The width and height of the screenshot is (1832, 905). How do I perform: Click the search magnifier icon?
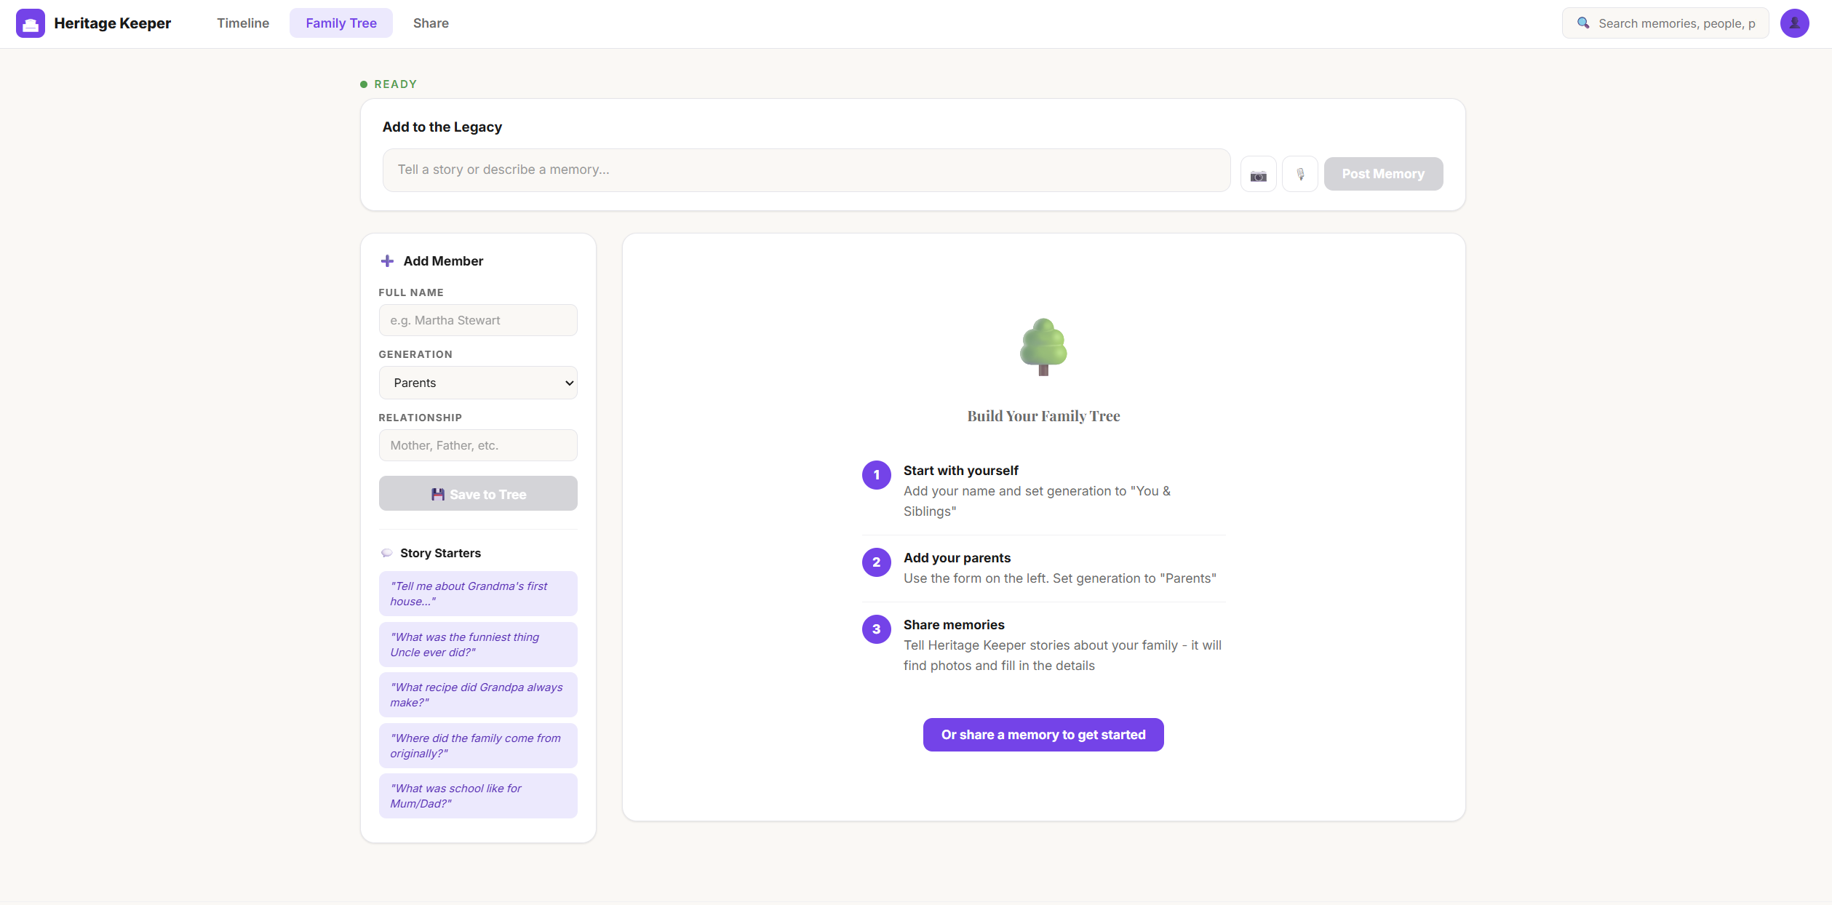[x=1582, y=23]
